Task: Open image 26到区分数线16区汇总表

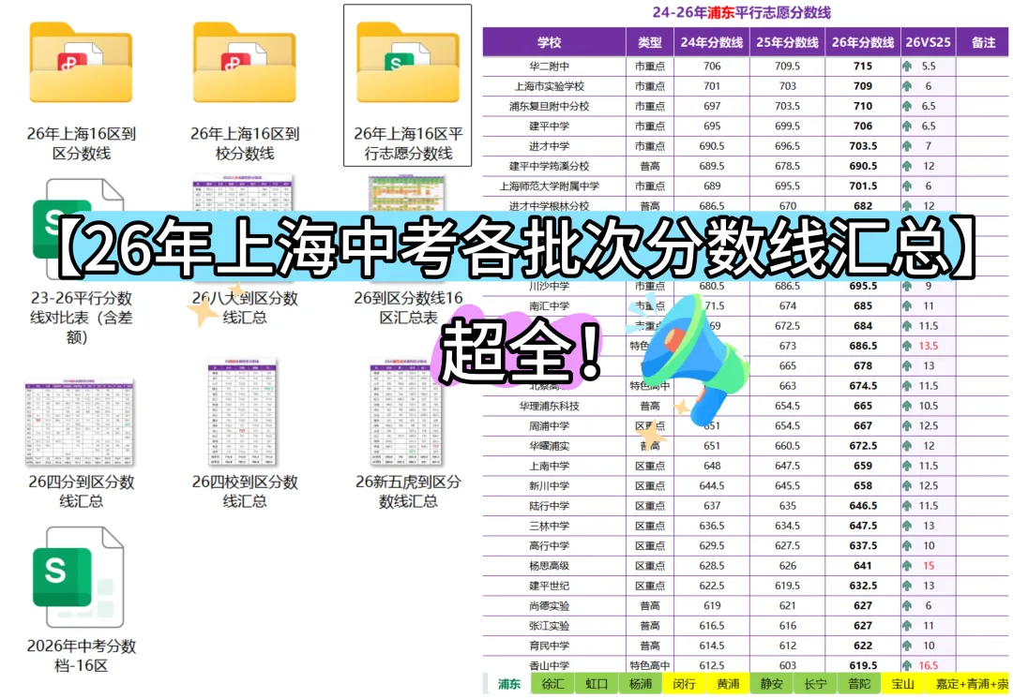Action: (x=408, y=250)
